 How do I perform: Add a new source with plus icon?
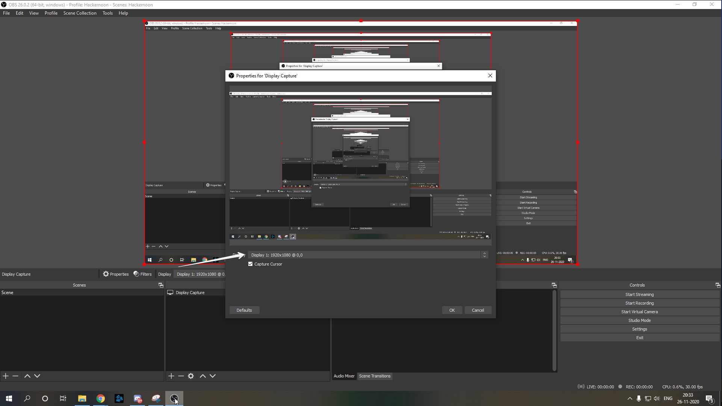171,376
